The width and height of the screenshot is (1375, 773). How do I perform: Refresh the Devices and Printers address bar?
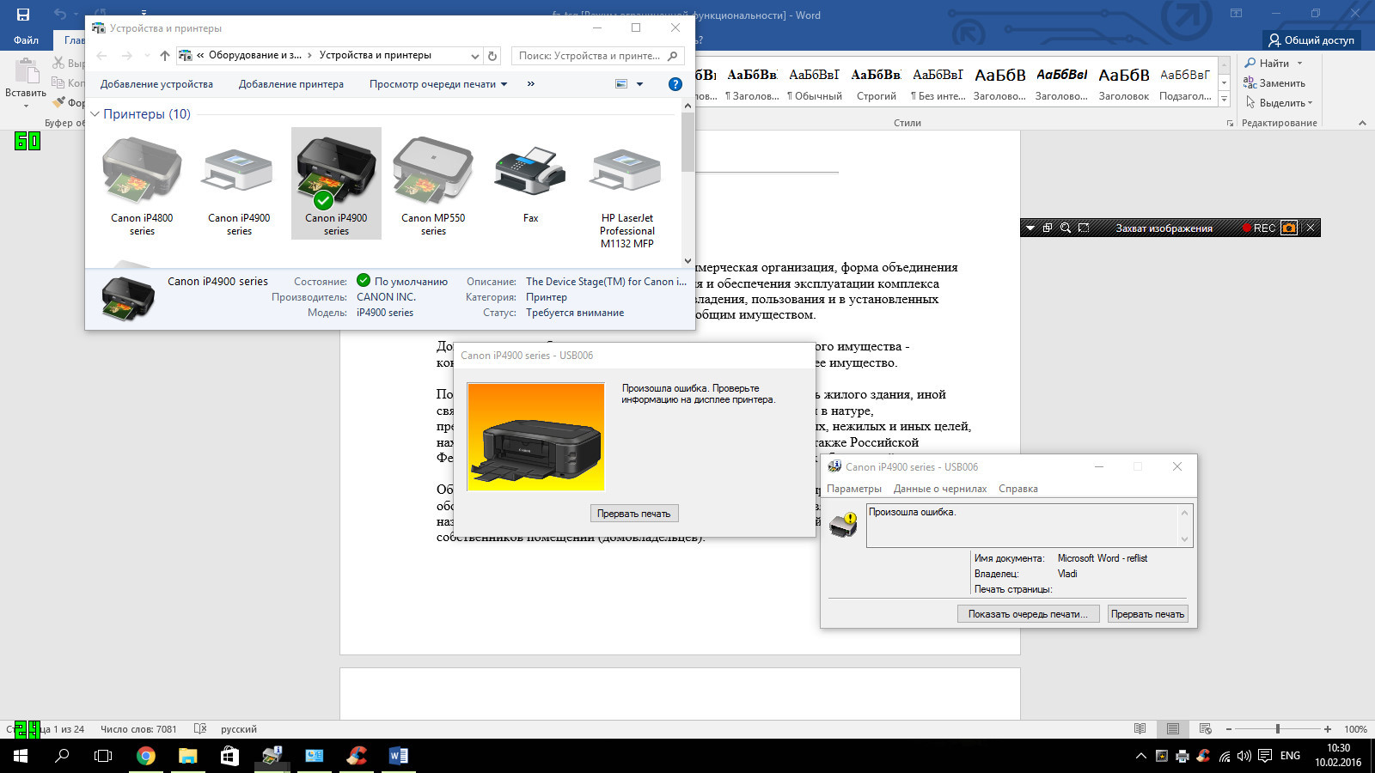[492, 56]
